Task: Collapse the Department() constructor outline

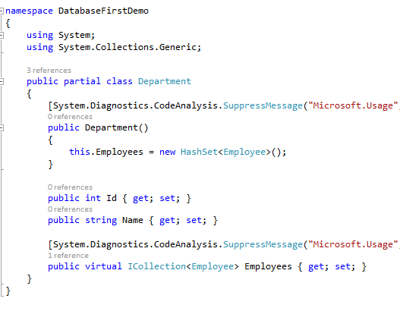Action: [2, 127]
